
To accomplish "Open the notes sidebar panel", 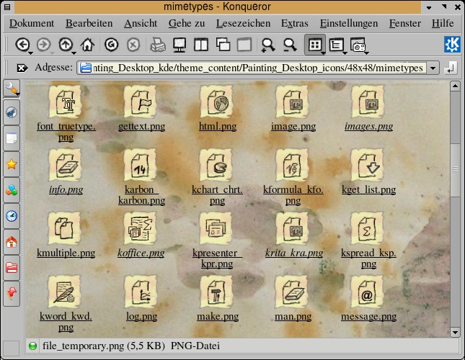I will tap(12, 138).
